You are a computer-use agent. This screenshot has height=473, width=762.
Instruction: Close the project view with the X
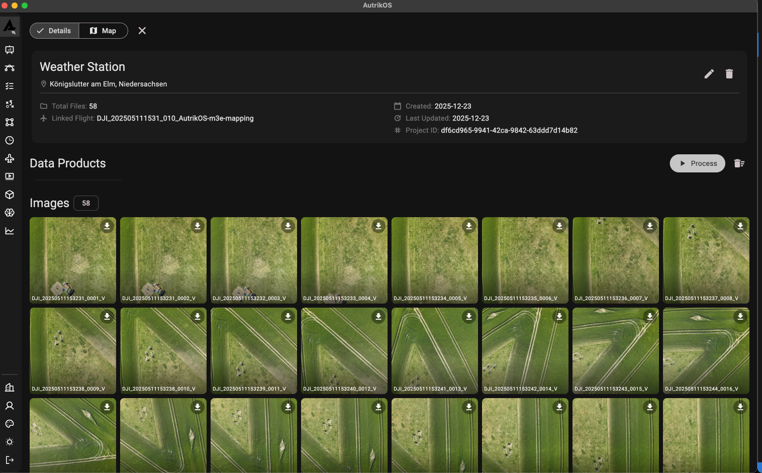pos(142,31)
